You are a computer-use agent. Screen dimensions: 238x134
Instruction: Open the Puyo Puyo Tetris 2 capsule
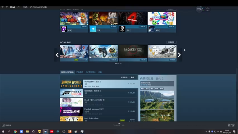click(162, 18)
